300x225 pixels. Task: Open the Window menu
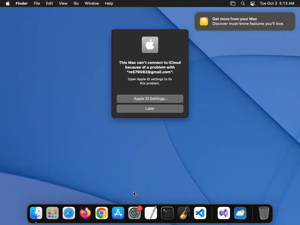pos(92,4)
